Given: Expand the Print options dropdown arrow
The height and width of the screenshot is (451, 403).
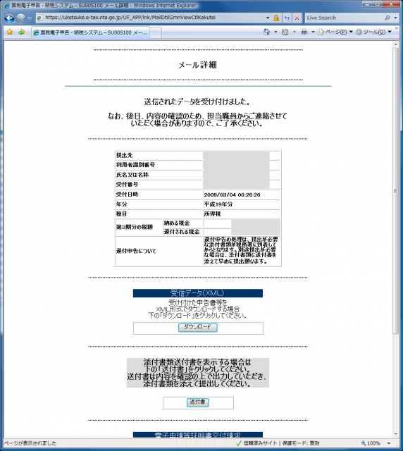Looking at the screenshot, I should pos(313,32).
